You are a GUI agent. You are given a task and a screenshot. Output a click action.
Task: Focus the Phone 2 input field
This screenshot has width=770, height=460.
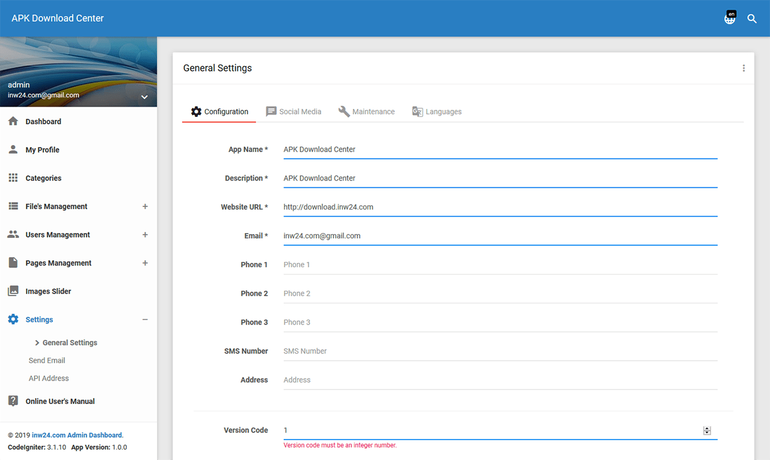[500, 294]
